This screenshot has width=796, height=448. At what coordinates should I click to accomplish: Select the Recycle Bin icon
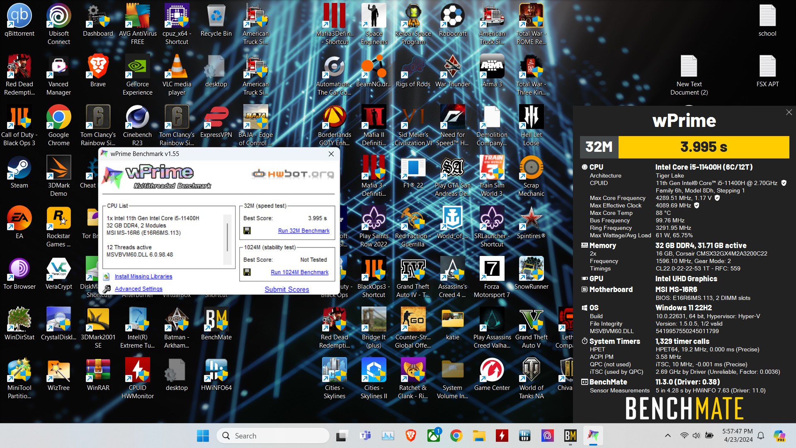pos(216,20)
